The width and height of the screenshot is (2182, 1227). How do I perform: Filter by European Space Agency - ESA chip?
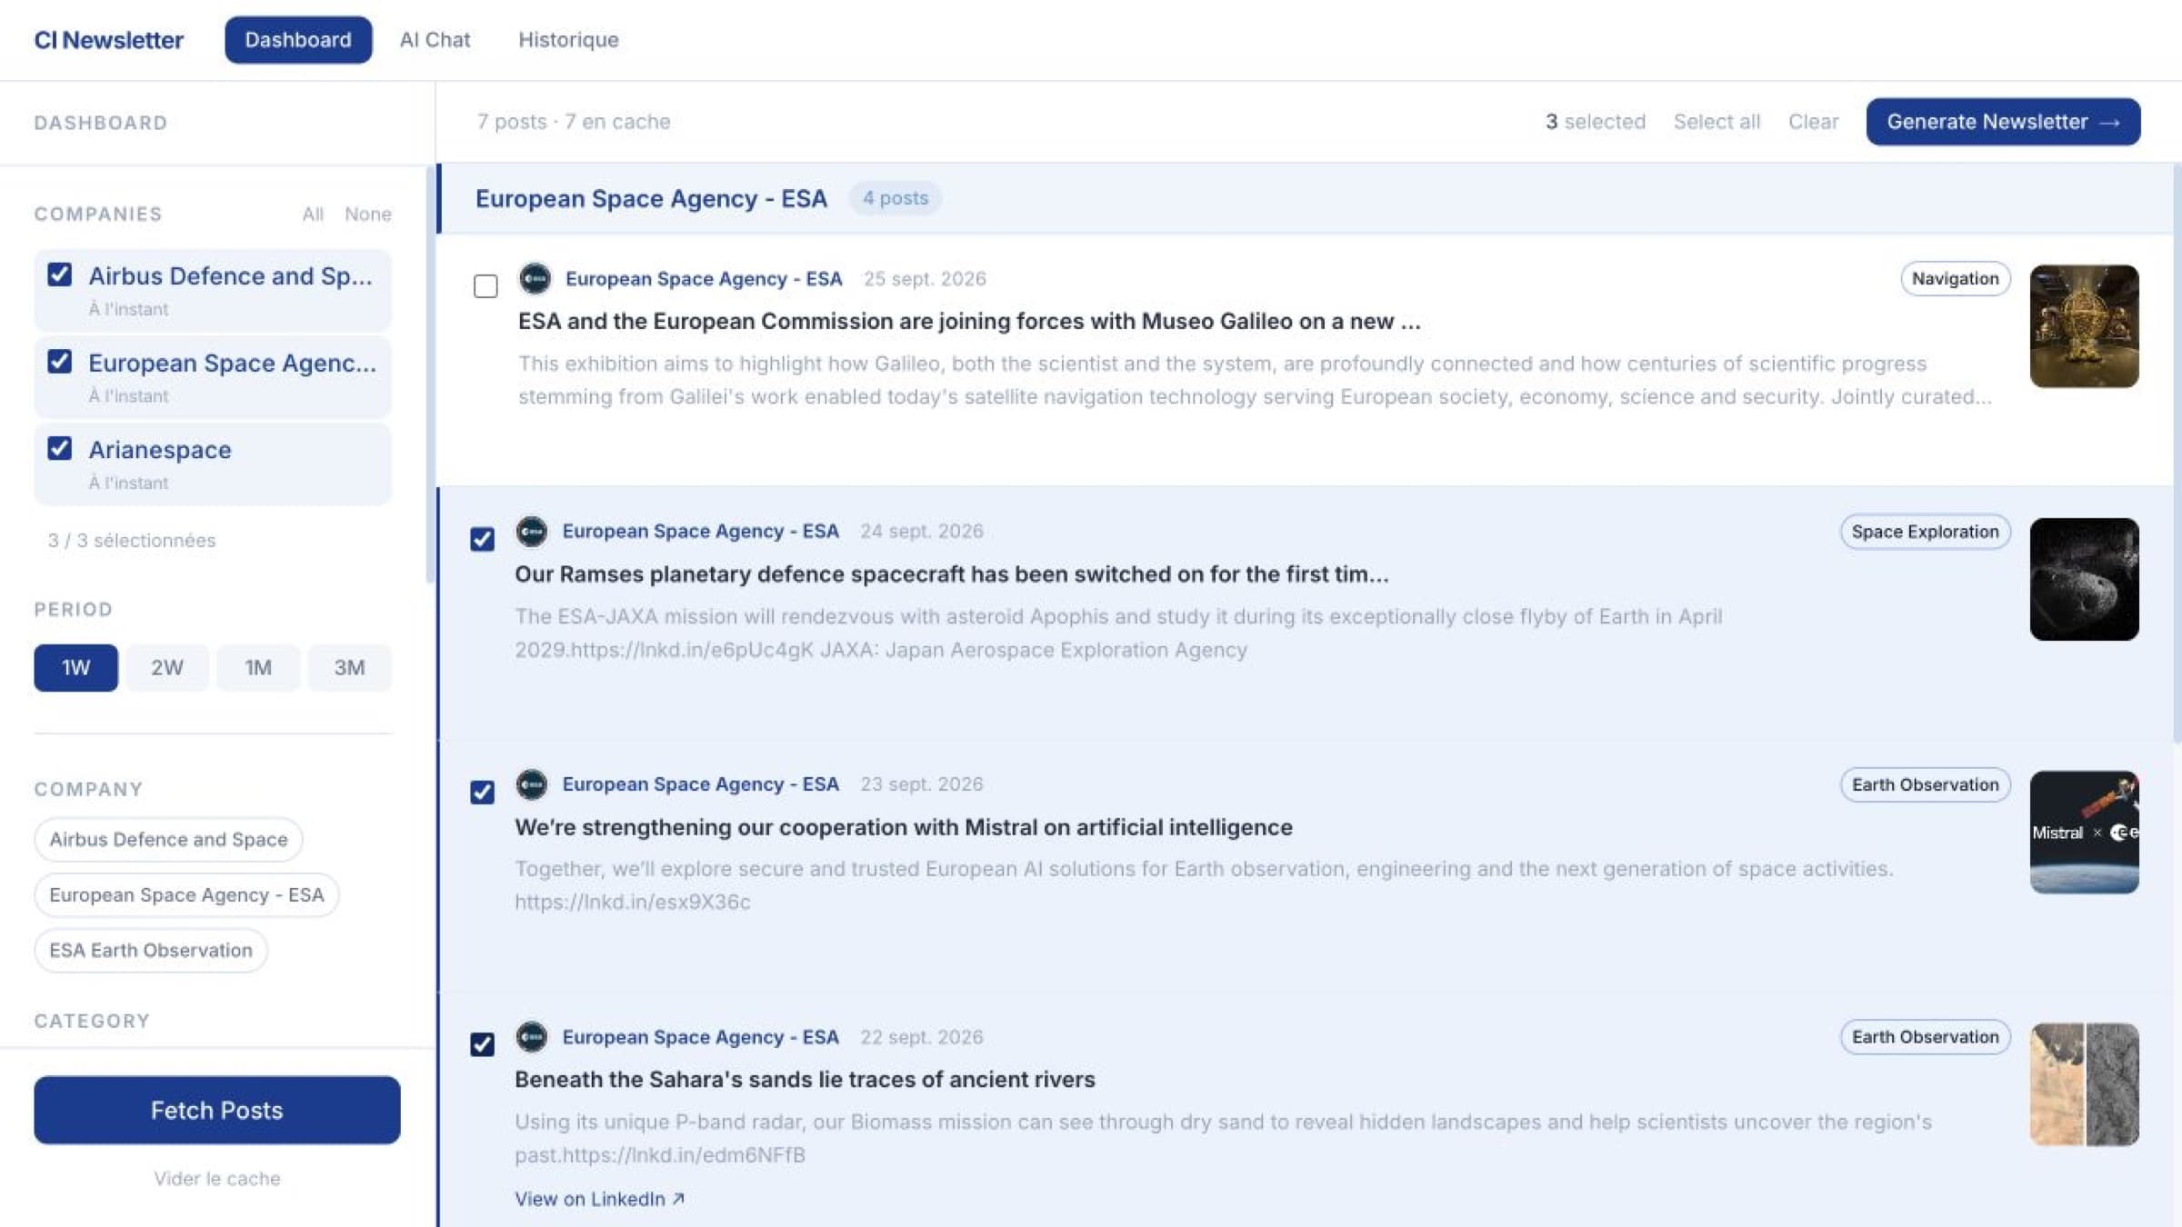click(x=186, y=895)
